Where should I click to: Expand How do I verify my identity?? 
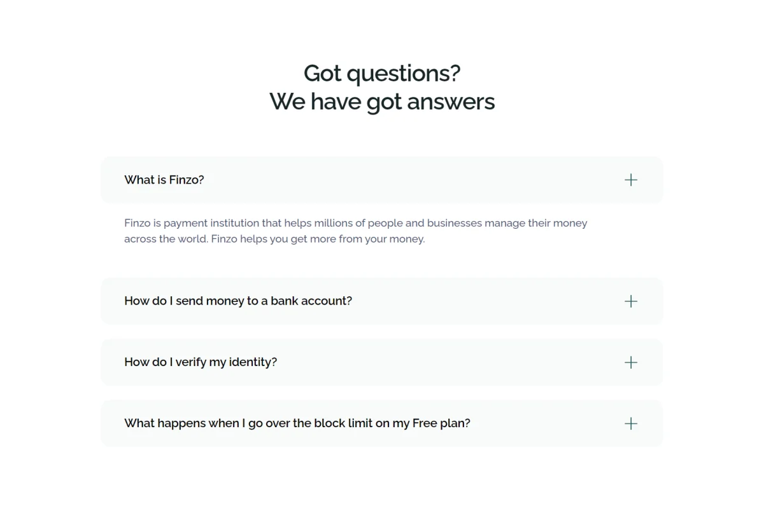tap(382, 362)
